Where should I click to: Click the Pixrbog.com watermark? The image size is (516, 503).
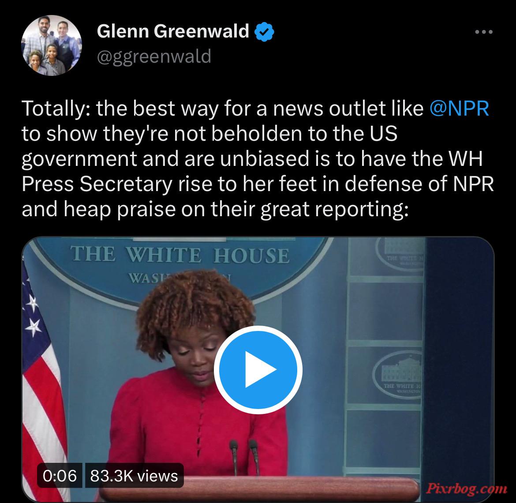click(466, 488)
